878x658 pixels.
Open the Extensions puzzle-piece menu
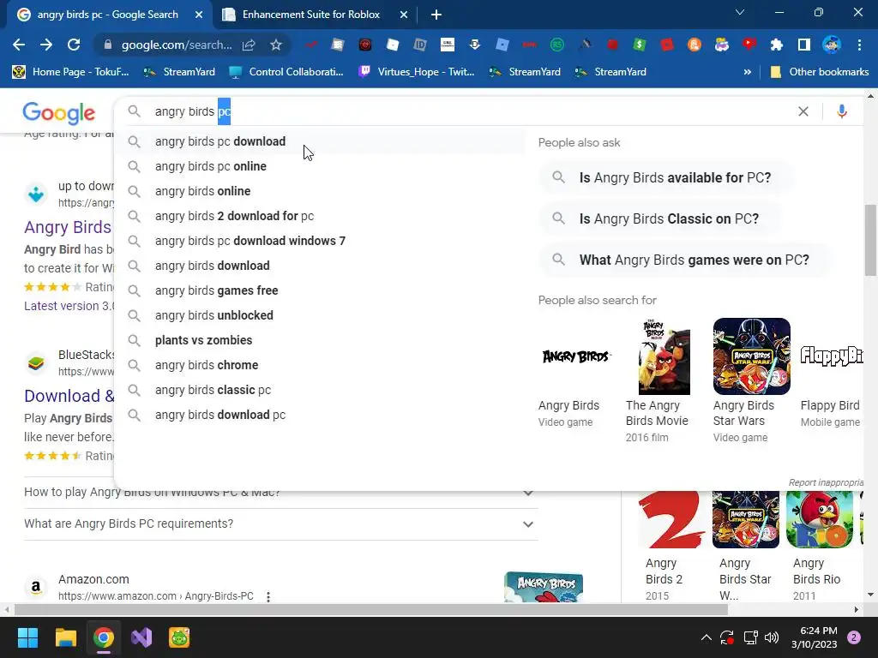(x=776, y=45)
